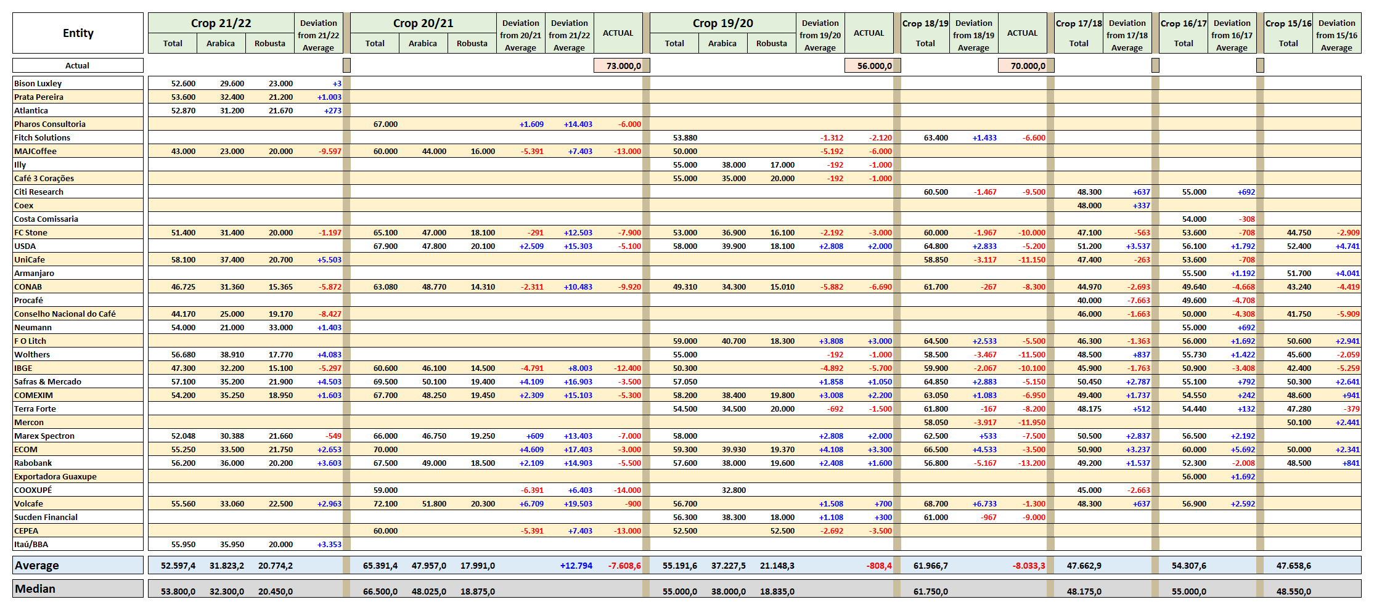The width and height of the screenshot is (1374, 610).
Task: Click the UniCafe entity name
Action: pos(30,259)
